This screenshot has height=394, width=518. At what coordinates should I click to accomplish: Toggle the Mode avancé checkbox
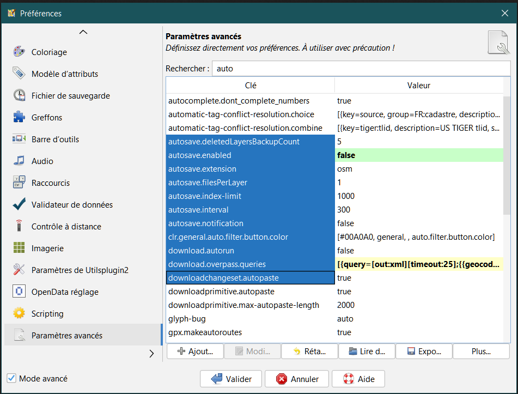tap(11, 378)
